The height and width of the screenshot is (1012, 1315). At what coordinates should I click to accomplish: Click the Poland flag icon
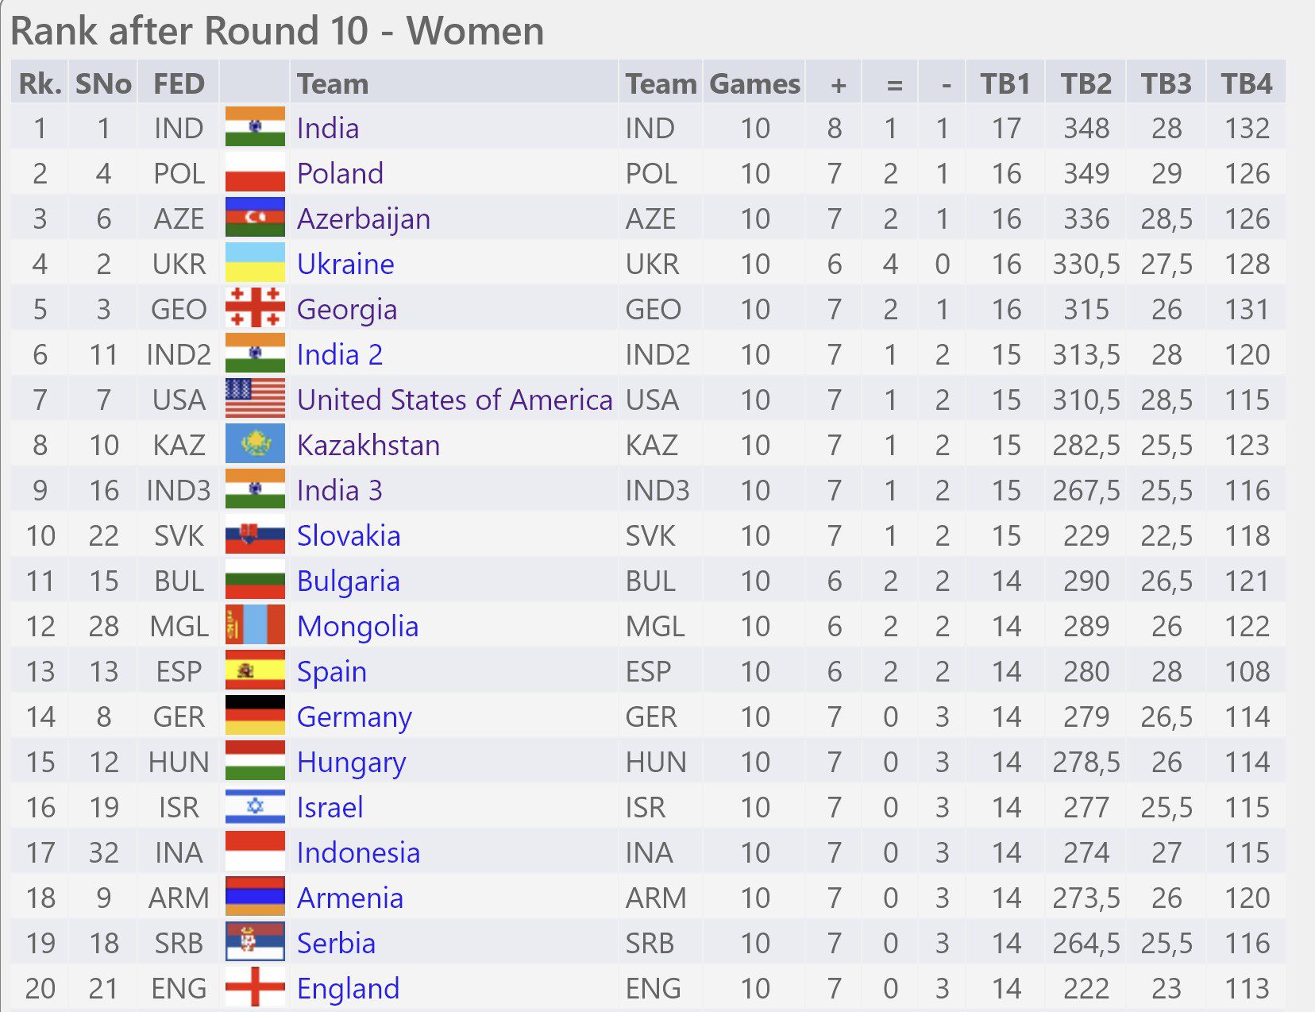click(x=255, y=172)
